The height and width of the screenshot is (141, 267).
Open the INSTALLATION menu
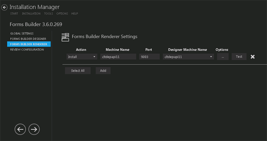[31, 14]
